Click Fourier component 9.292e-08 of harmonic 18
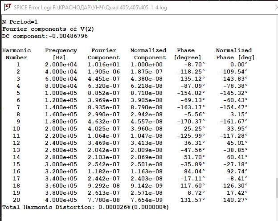 (x=104, y=185)
